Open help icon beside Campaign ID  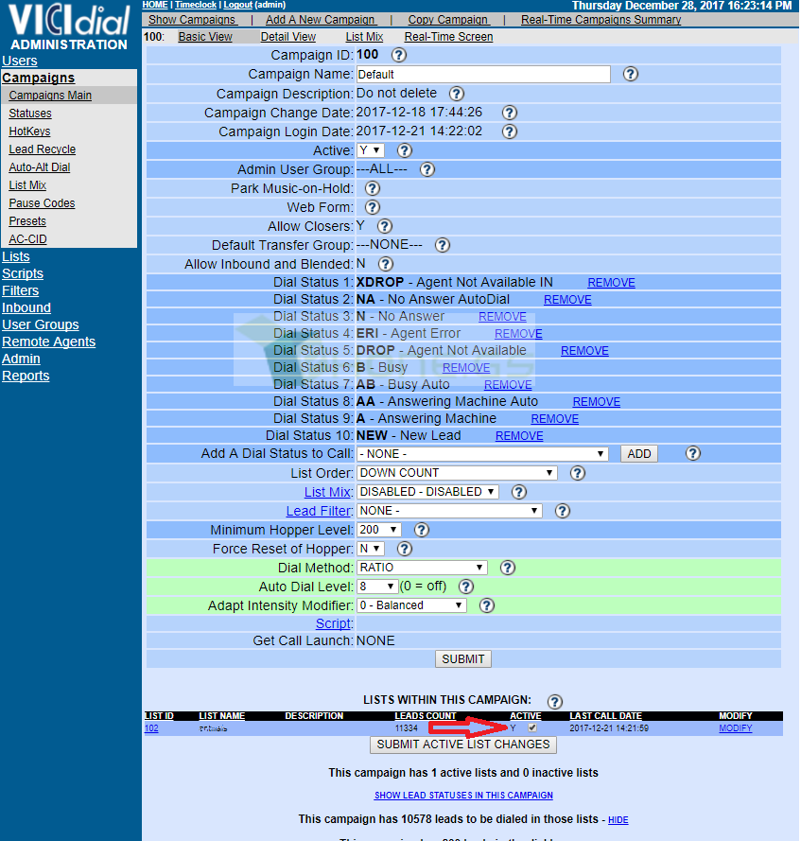pos(398,55)
